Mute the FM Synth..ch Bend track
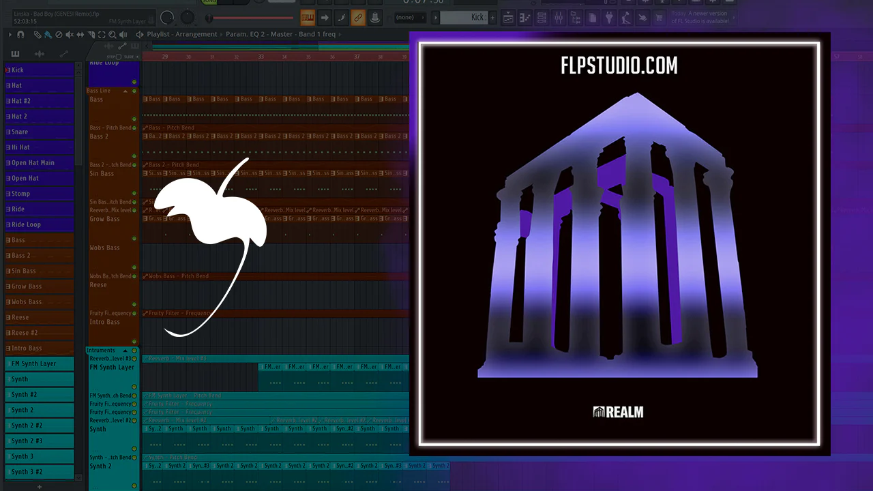 pos(134,396)
